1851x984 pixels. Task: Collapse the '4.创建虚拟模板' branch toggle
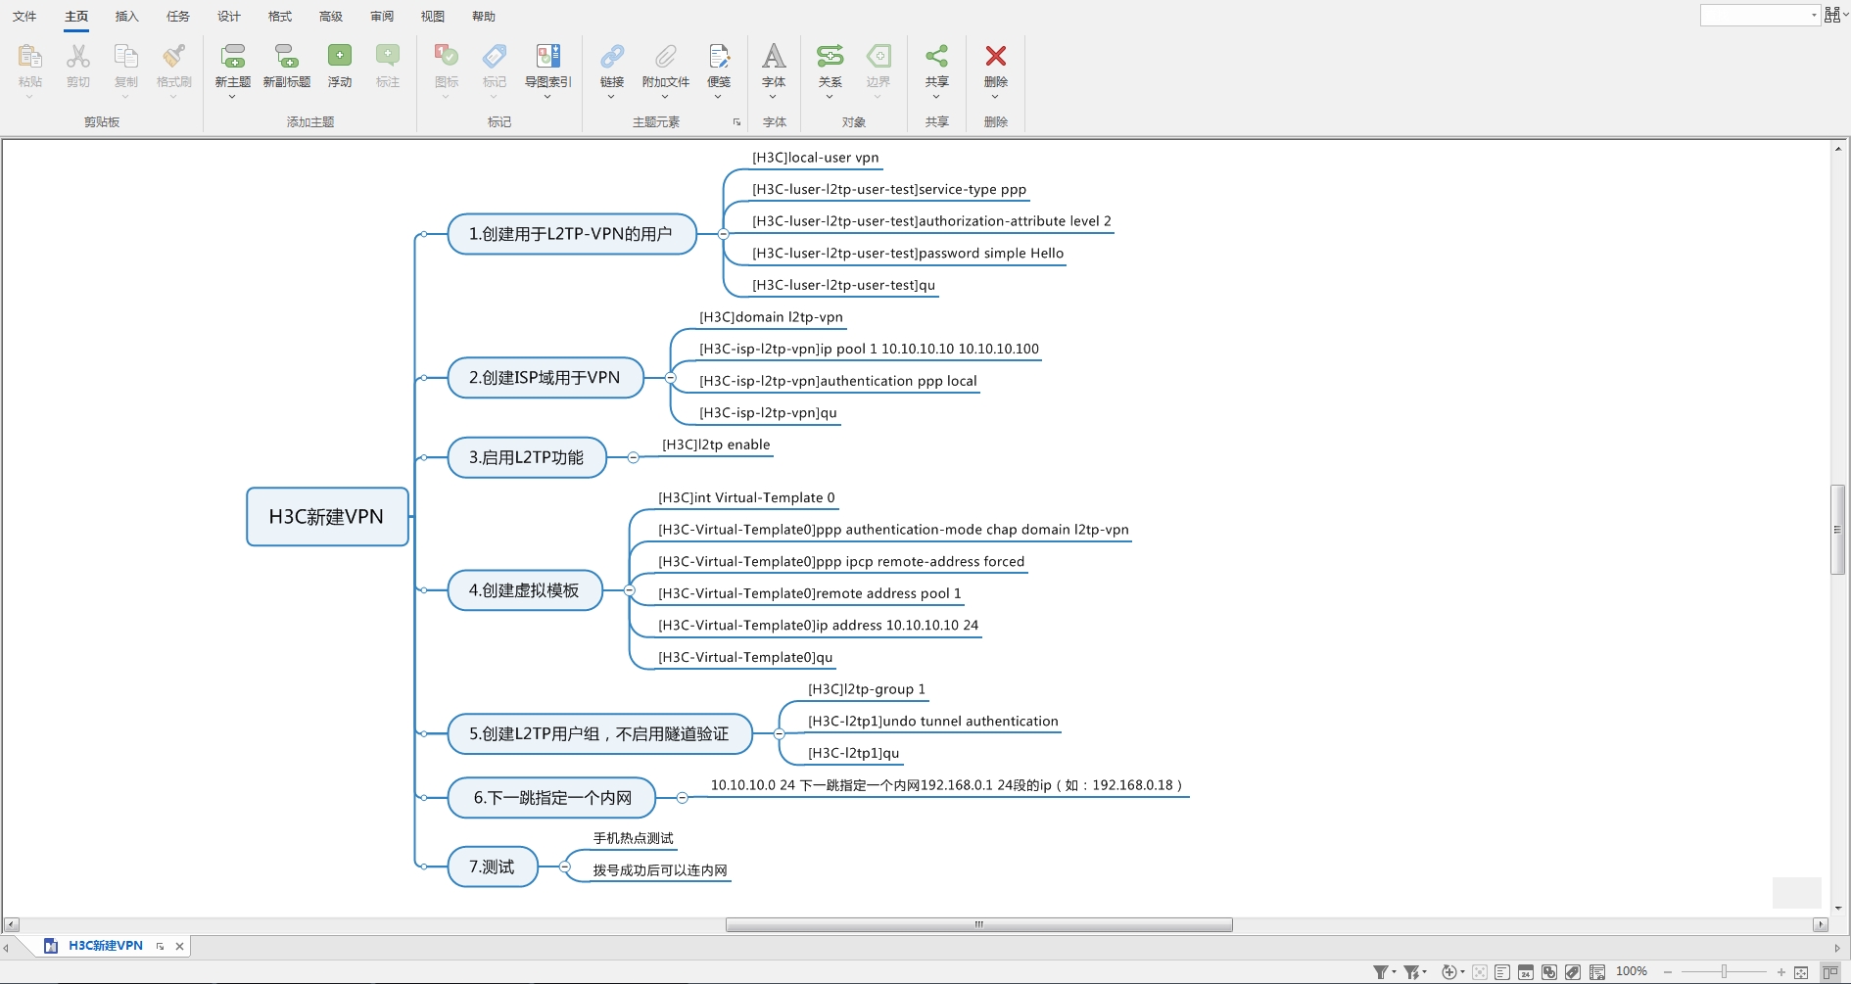tap(630, 590)
